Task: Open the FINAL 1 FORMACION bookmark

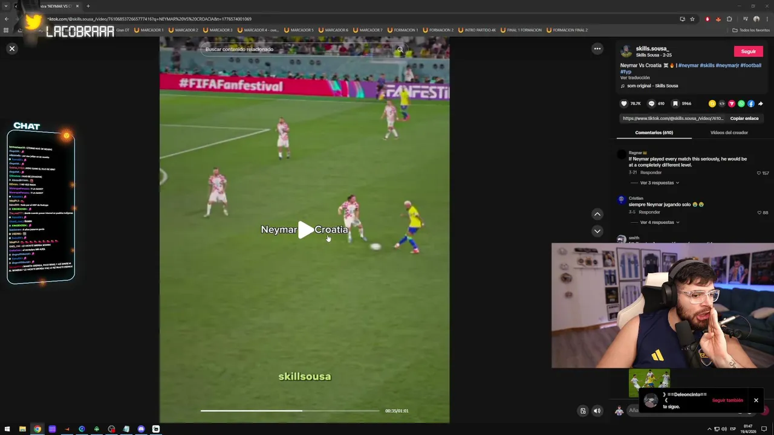Action: coord(521,30)
